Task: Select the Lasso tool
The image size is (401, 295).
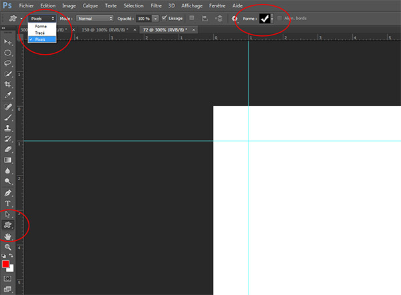Action: click(x=7, y=63)
